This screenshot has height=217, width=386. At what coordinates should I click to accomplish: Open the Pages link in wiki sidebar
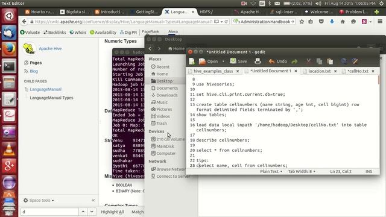tap(36, 63)
